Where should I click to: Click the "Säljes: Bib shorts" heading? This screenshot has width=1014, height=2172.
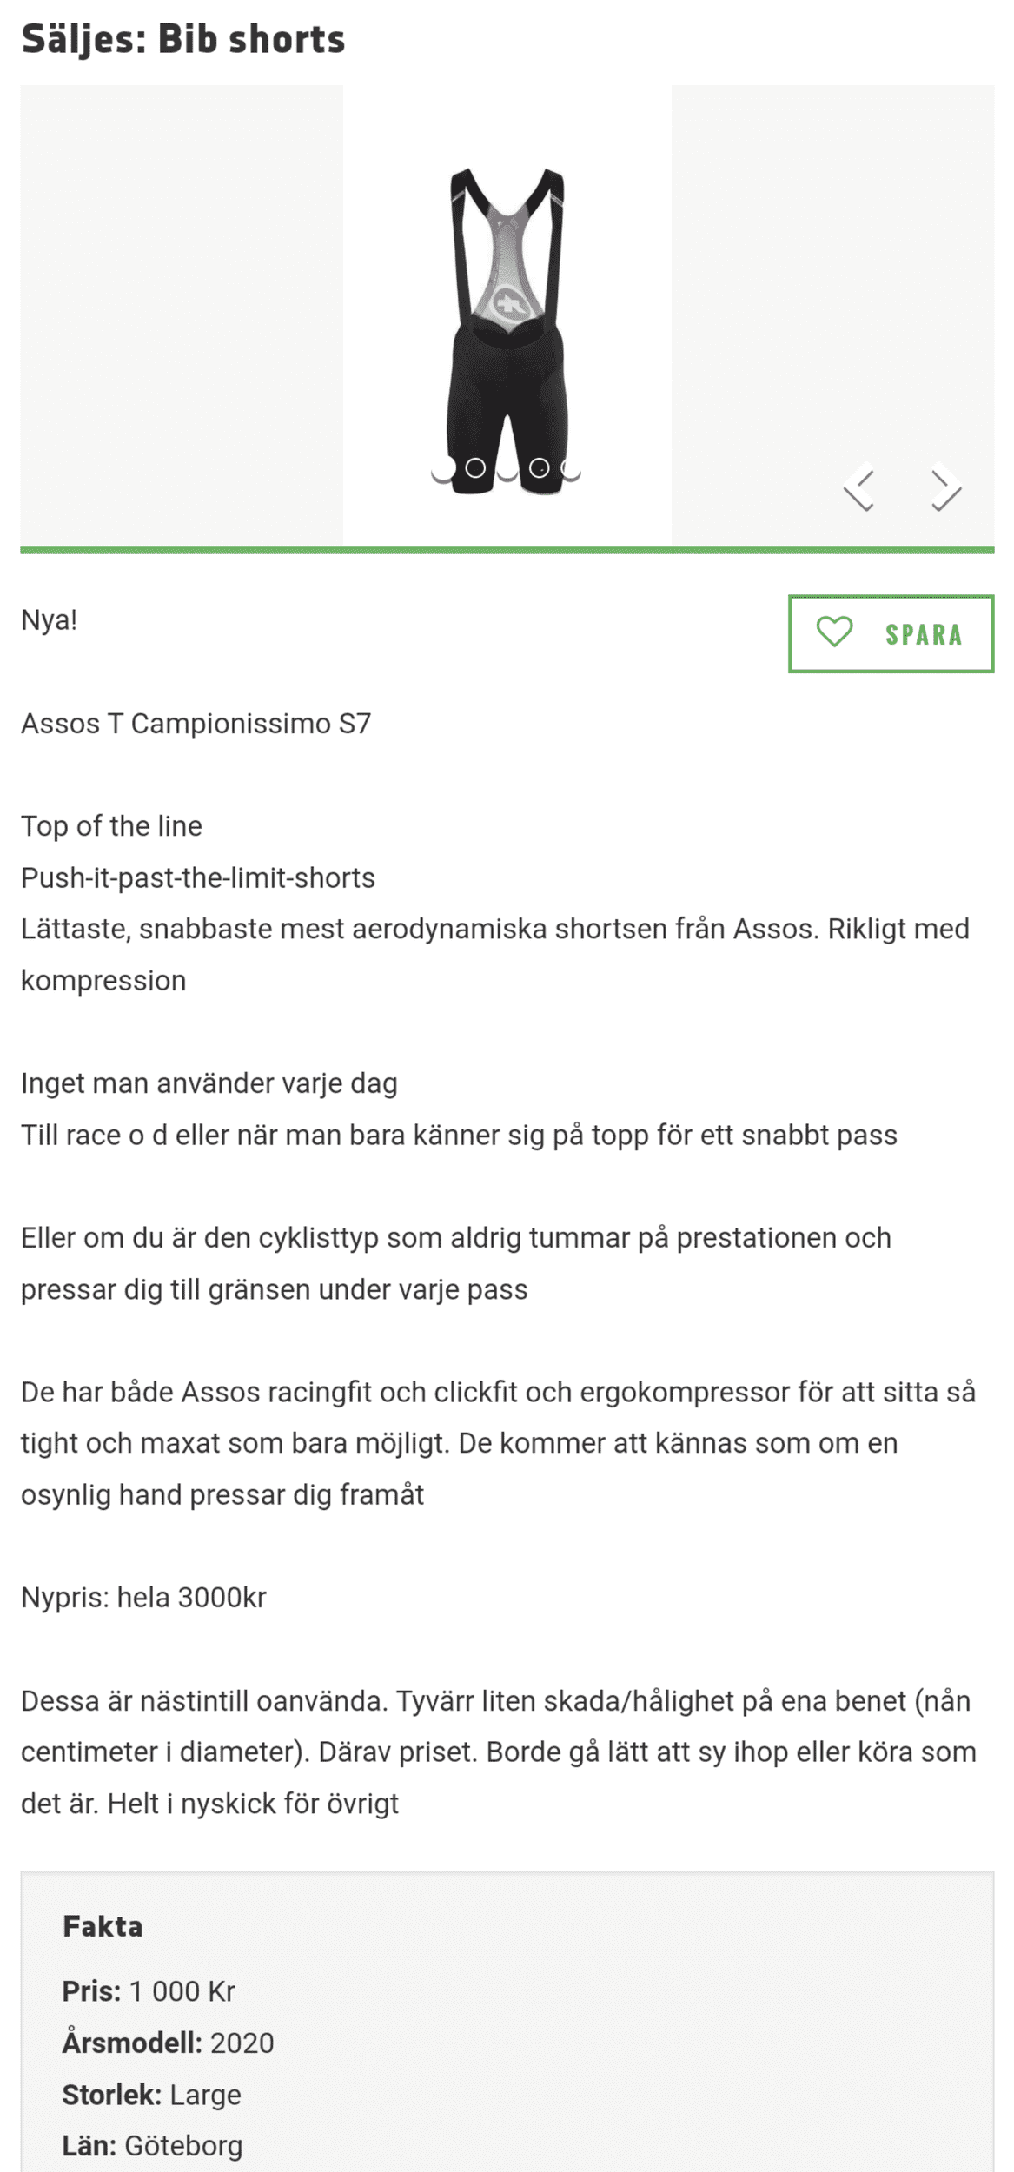[183, 39]
